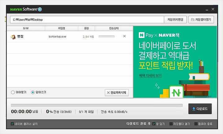Toggle the 창 닫기 checkbox

point(154,124)
